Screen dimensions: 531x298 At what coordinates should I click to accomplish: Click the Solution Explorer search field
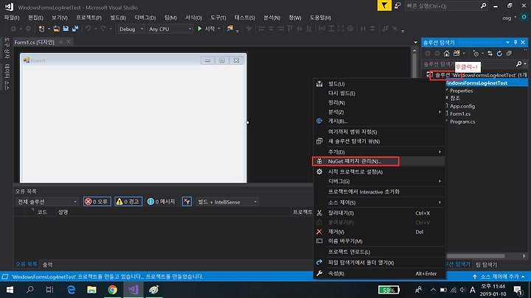tap(469, 64)
